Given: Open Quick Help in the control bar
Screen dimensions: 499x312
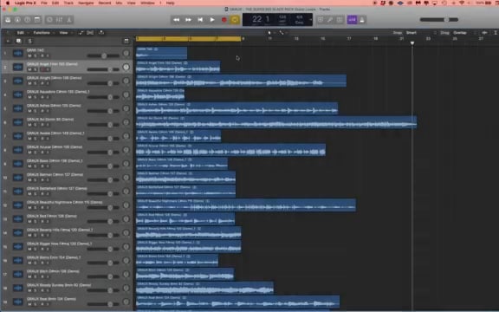Looking at the screenshot, I should click(28, 20).
